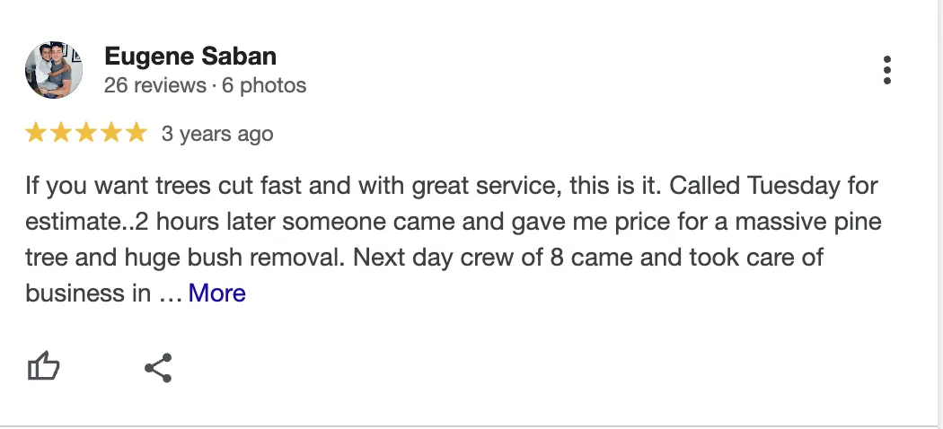Click the review's first line about trees cut fast
The width and height of the screenshot is (943, 429).
452,186
